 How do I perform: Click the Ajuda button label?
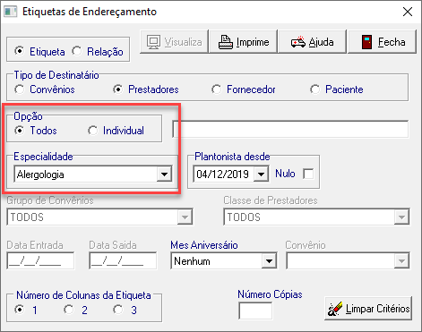(x=321, y=42)
